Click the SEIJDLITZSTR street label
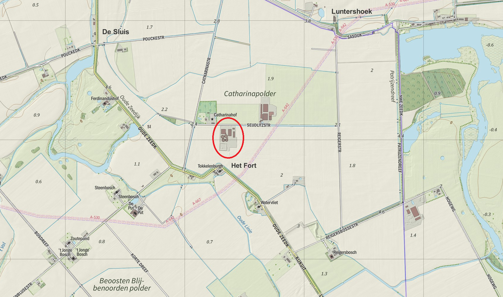The width and height of the screenshot is (503, 297). pyautogui.click(x=259, y=125)
